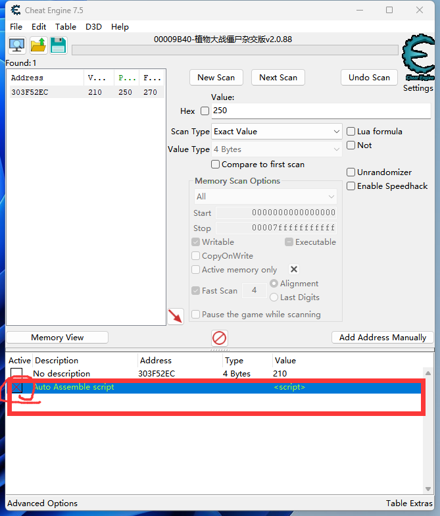Open the memory region All dropdown
This screenshot has height=516, width=440.
265,196
